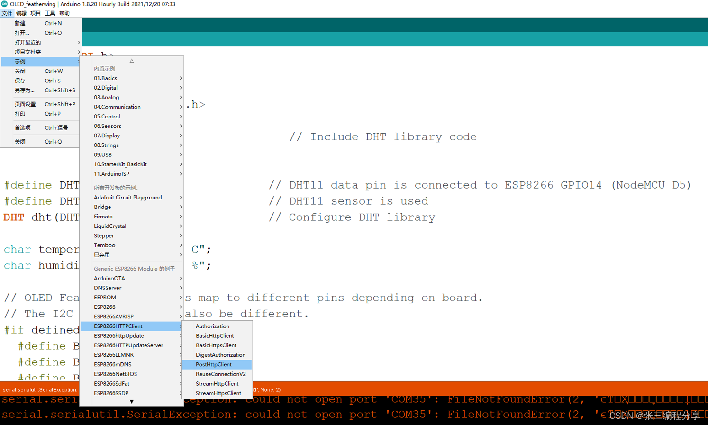Expand 04.Communication examples
This screenshot has height=425, width=708.
(x=132, y=107)
